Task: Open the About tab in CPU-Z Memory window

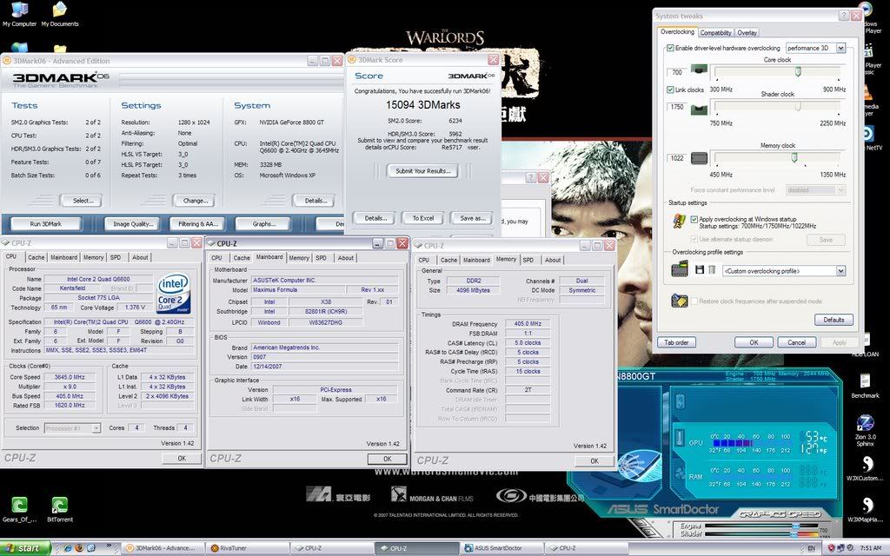Action: (x=553, y=261)
